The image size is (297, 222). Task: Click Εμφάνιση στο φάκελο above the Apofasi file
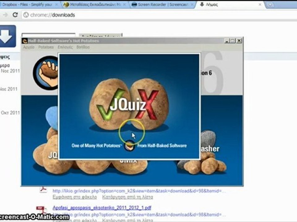point(75,197)
